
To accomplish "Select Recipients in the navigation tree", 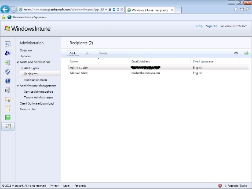I will point(40,74).
